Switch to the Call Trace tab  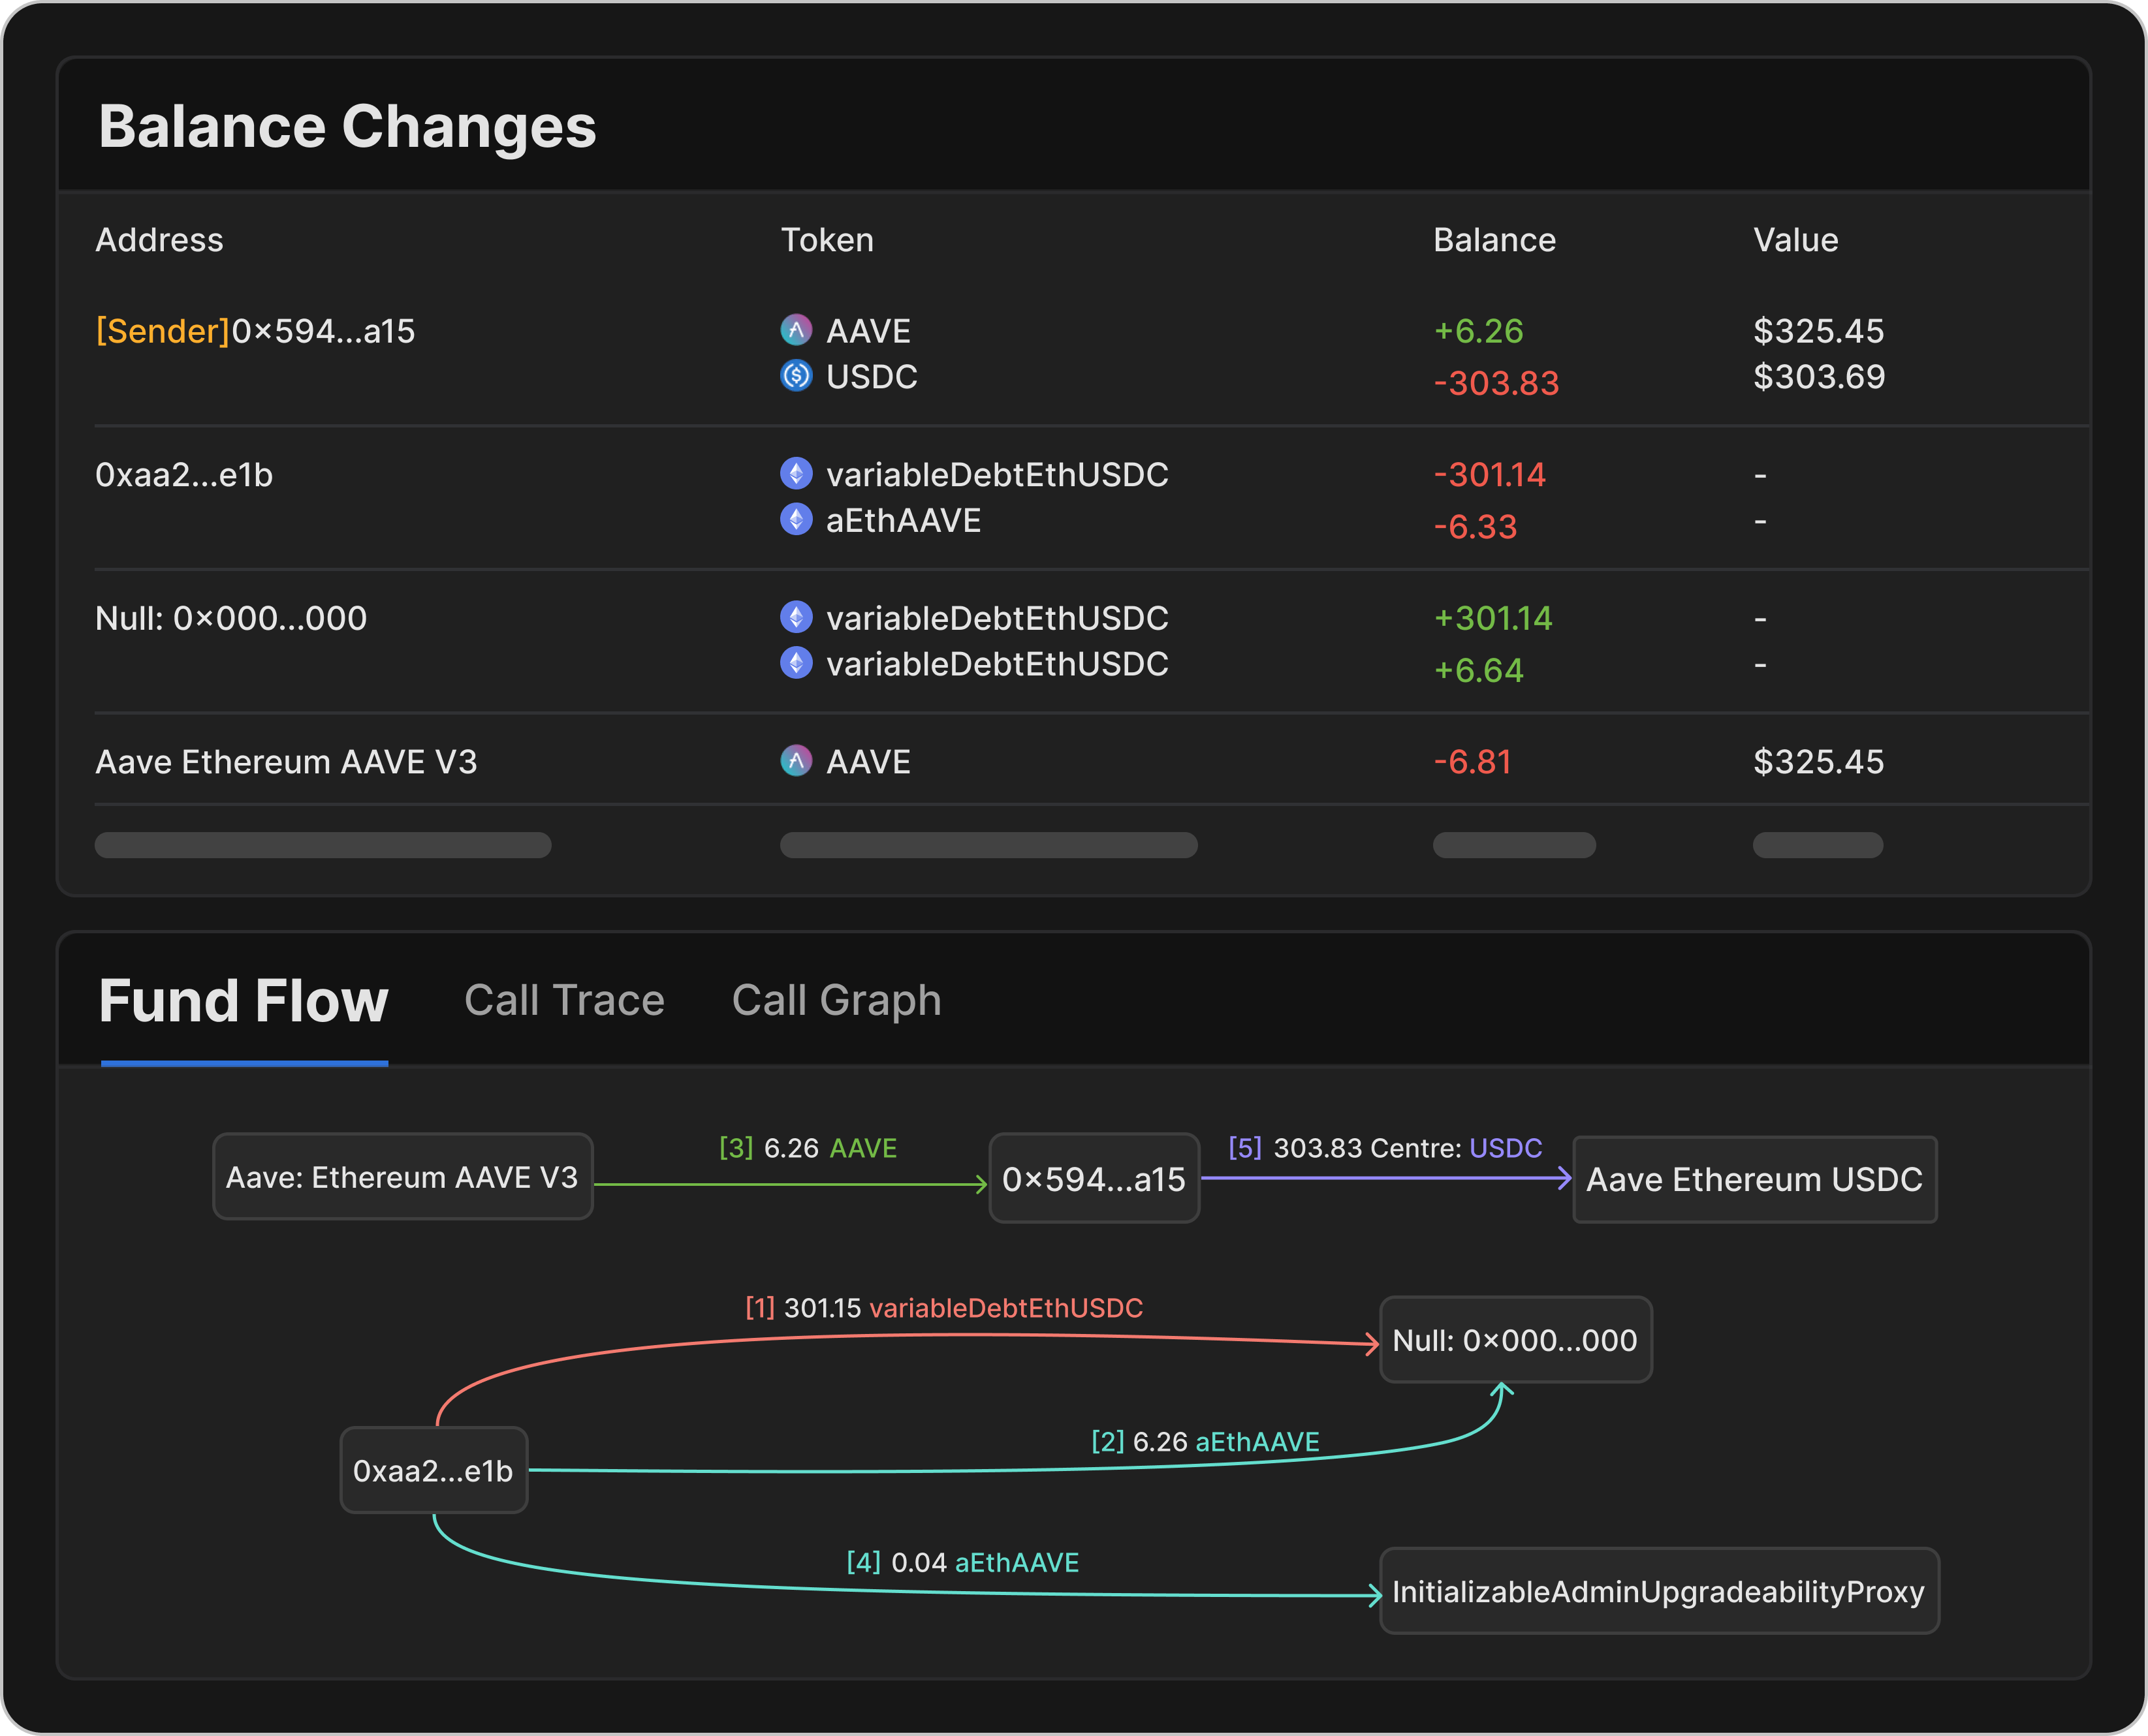coord(564,1000)
